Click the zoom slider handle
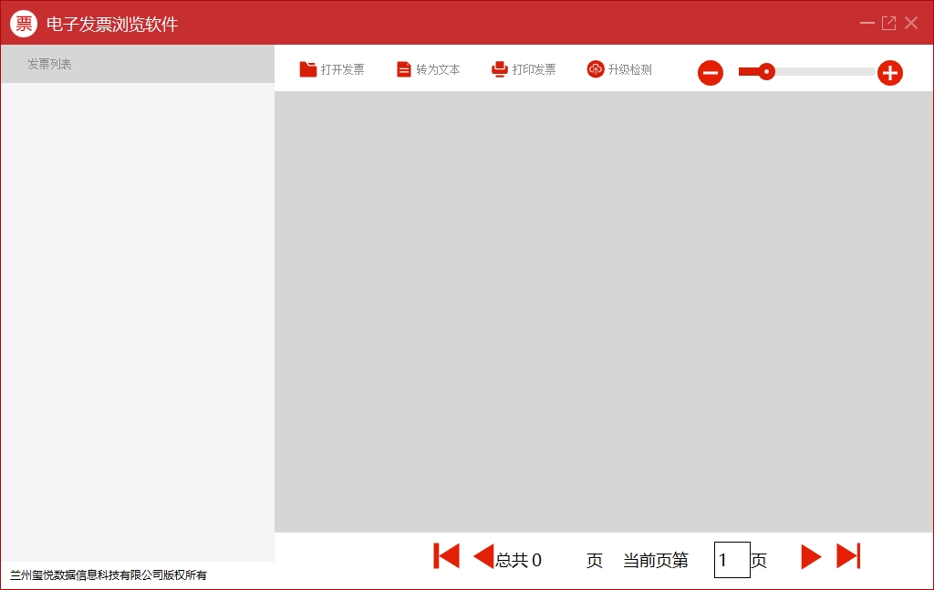 (766, 72)
